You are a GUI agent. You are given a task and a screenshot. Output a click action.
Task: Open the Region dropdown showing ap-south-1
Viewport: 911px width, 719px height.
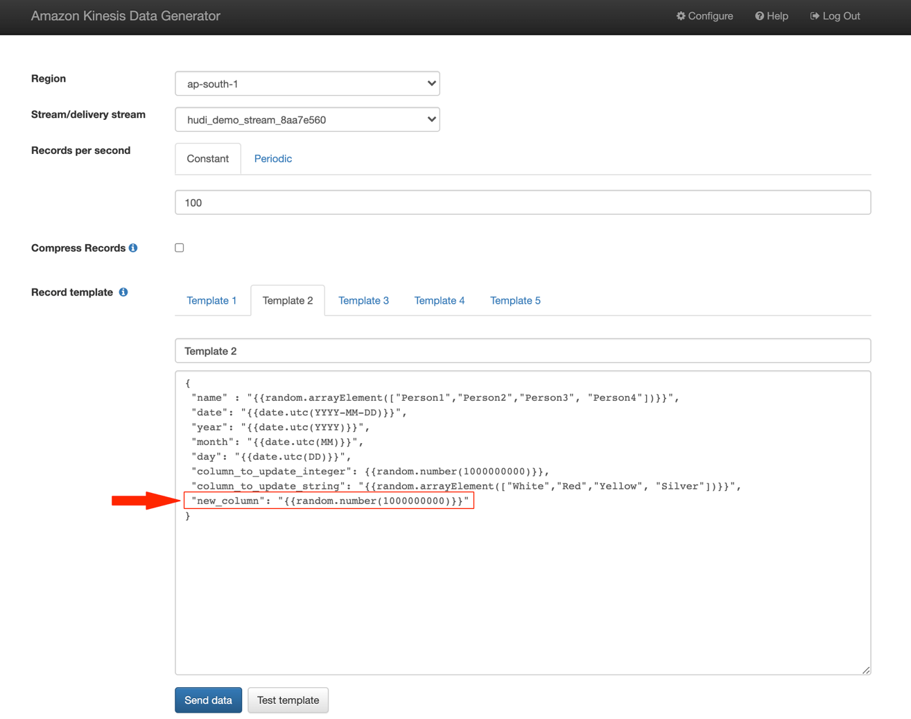[x=307, y=84]
